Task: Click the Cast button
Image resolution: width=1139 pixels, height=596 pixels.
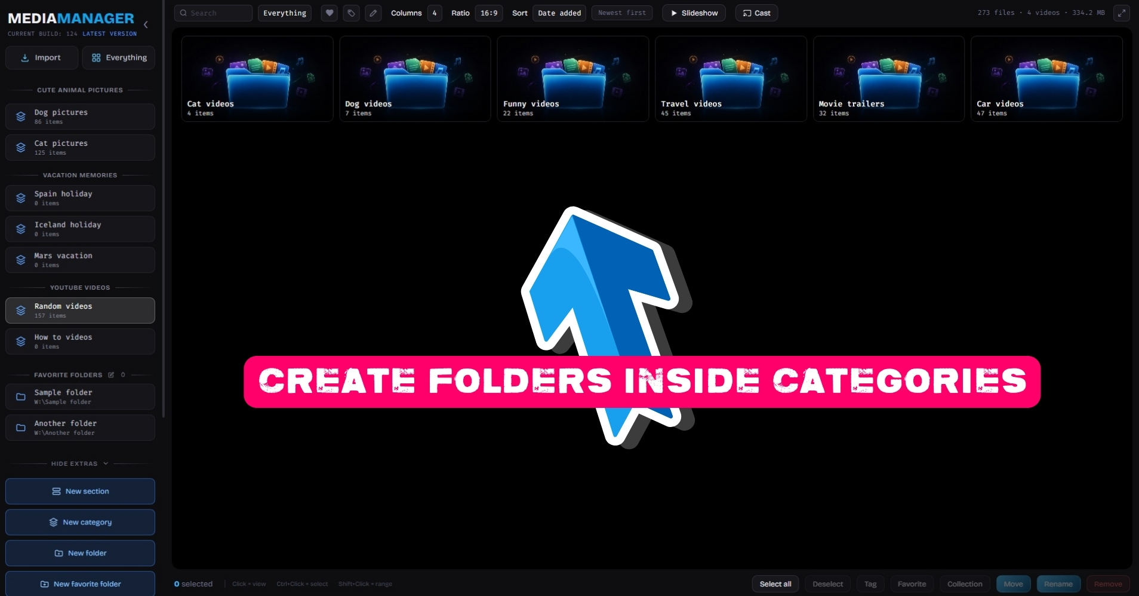Action: [756, 13]
